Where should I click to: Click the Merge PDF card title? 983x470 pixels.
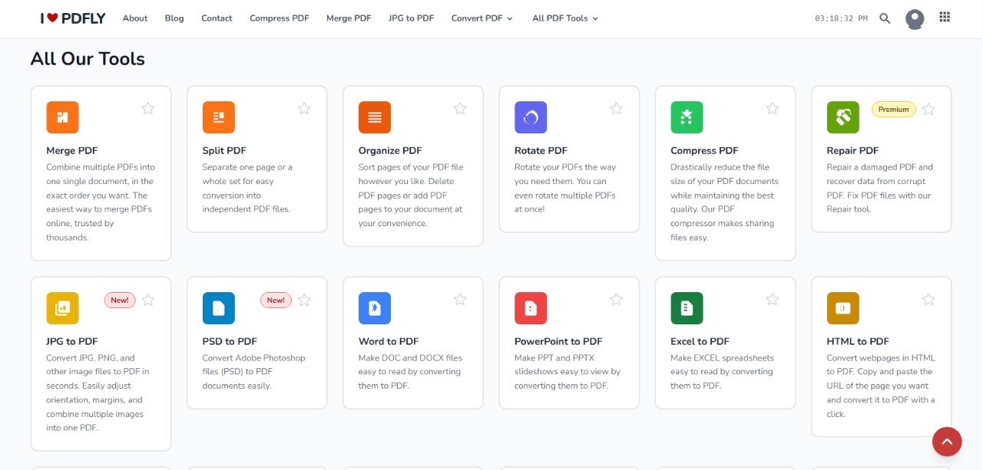click(72, 150)
